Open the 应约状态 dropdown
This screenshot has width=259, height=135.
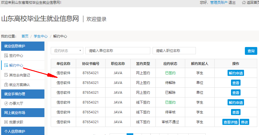click(67, 50)
